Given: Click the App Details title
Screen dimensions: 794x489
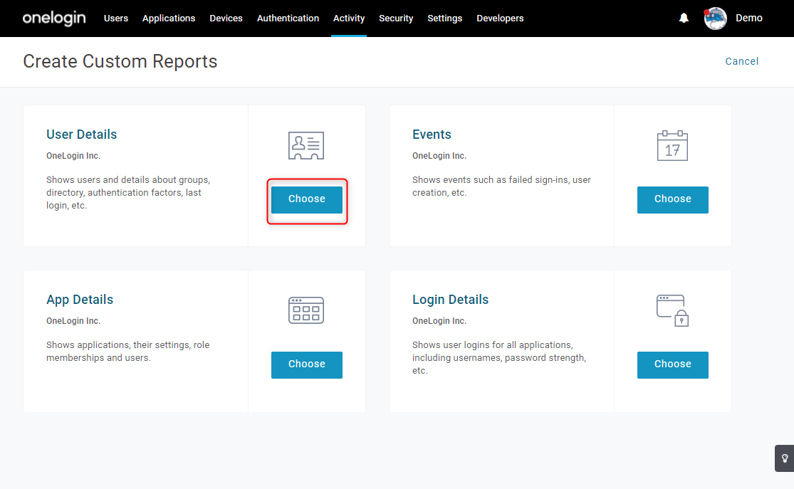Looking at the screenshot, I should (x=80, y=300).
